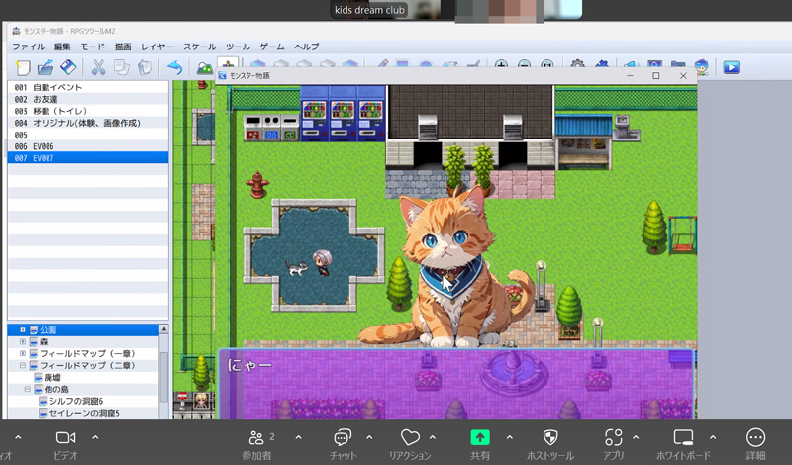Open the Plugin Manager puzzle icon
Viewport: 792px width, 465px height.
[602, 63]
